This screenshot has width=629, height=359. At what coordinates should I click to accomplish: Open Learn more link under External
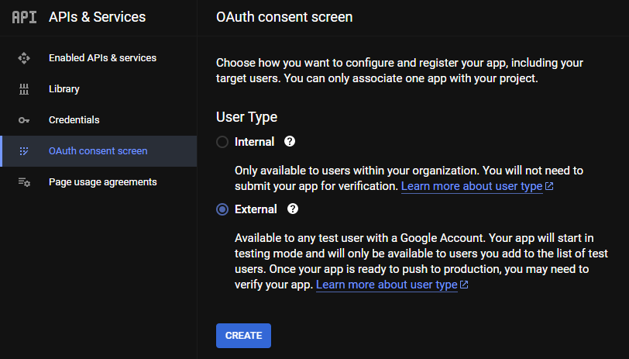click(387, 285)
